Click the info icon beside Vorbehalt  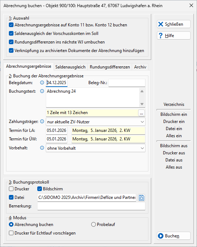coord(42,148)
